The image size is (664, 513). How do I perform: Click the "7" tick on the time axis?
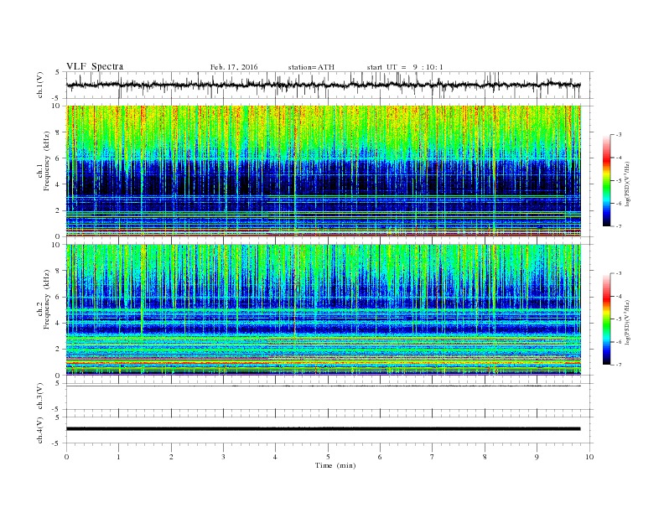point(433,457)
